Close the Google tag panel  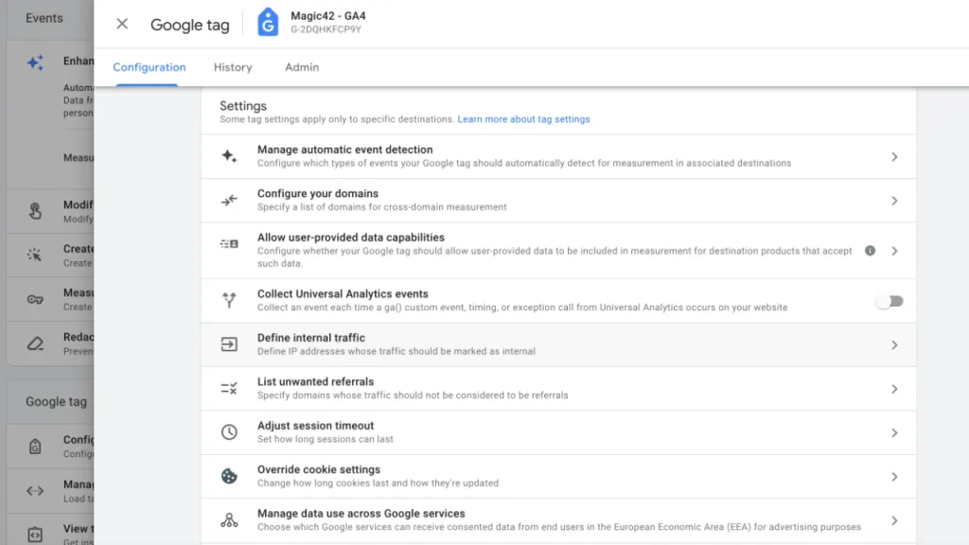click(x=122, y=24)
